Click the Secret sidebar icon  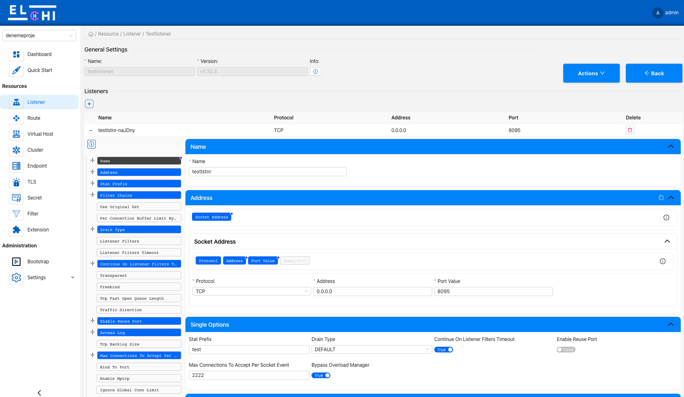tap(16, 198)
